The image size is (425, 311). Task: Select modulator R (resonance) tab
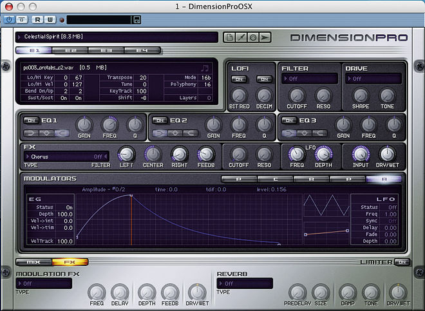coord(312,179)
